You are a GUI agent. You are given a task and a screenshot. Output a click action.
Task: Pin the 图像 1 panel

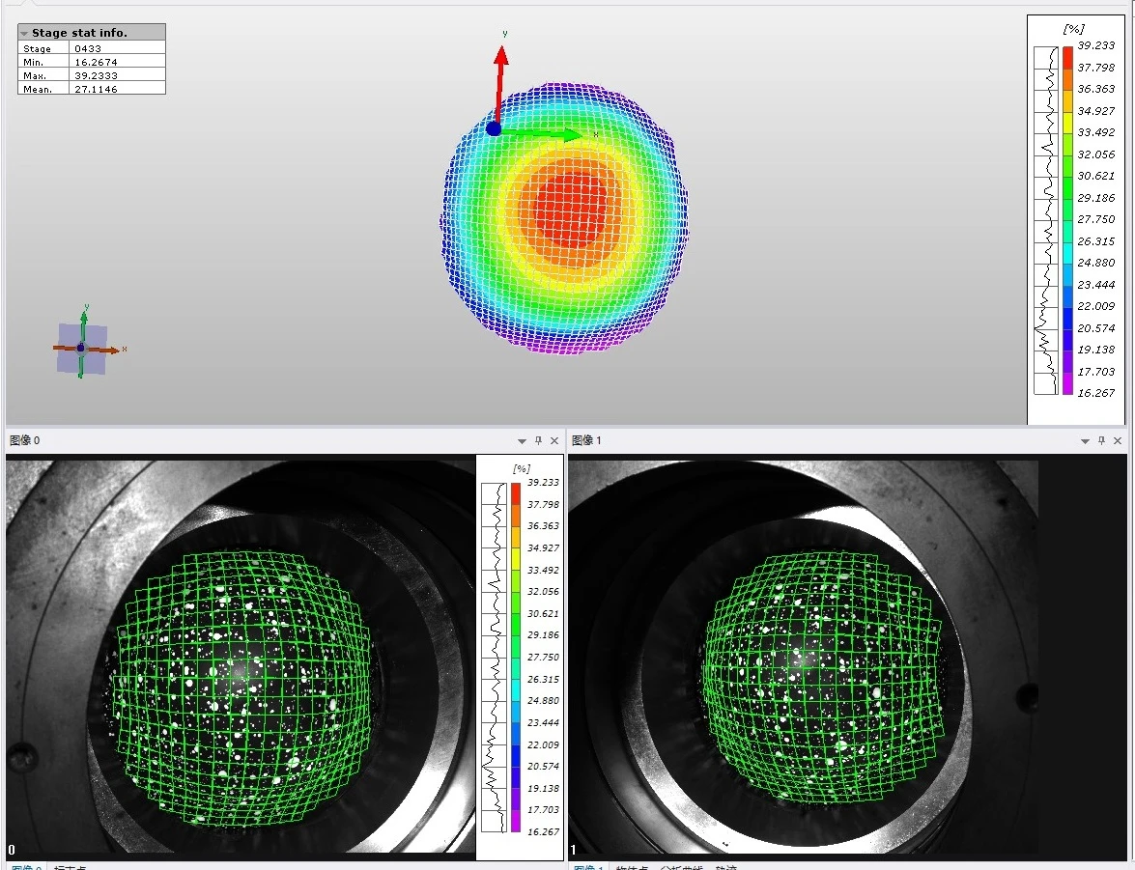(1101, 440)
